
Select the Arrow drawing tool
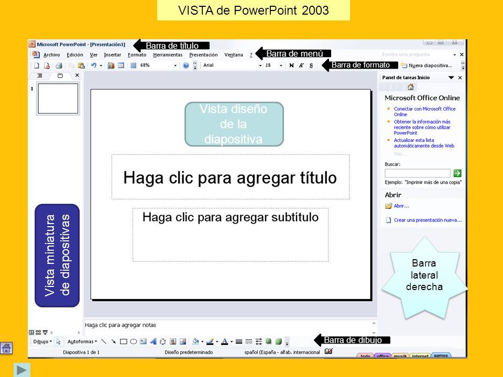click(x=114, y=342)
